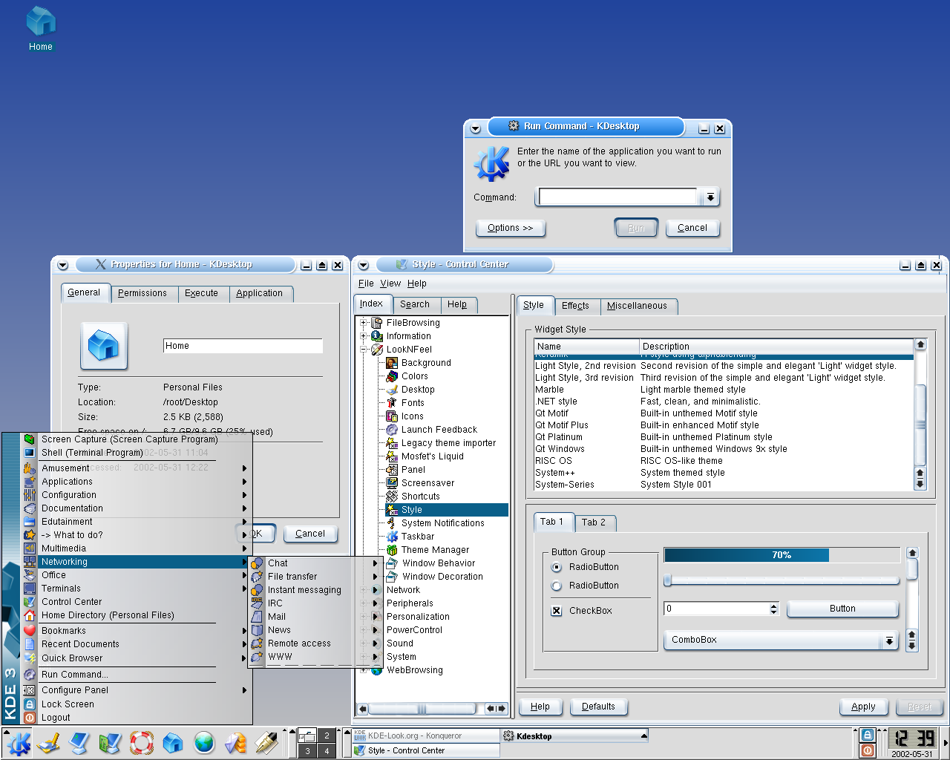Click the Defaults button in Control Center
This screenshot has height=760, width=950.
click(x=598, y=707)
